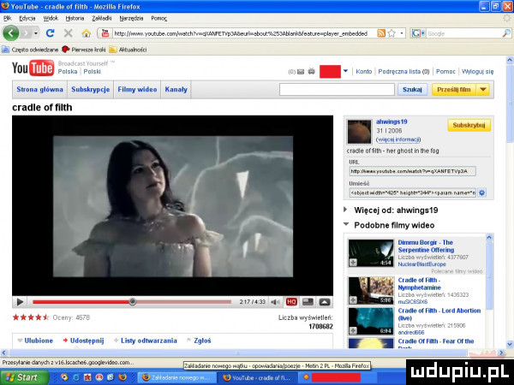This screenshot has width=514, height=385.
Task: Open Edycja menu
Action: 27,19
